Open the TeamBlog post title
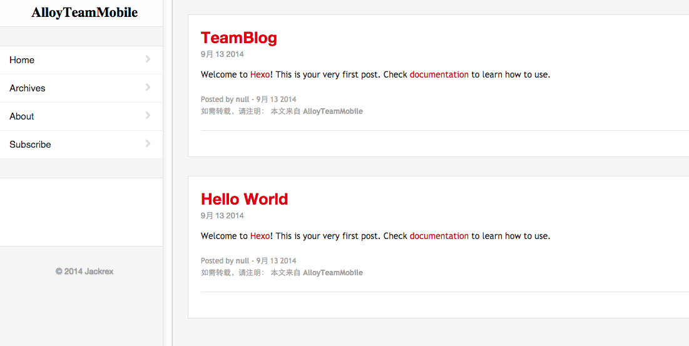 (238, 38)
